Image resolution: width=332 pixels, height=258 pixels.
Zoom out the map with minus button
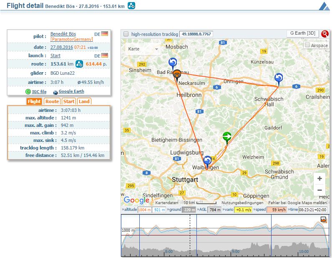point(319,190)
